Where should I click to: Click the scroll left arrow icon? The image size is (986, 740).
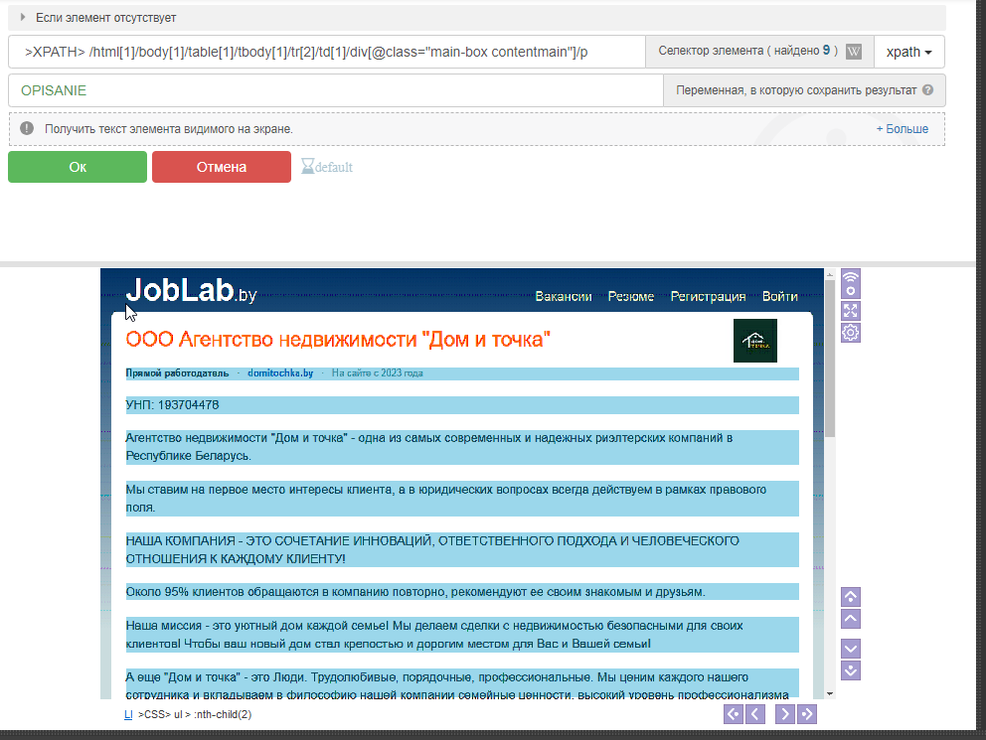pos(755,714)
